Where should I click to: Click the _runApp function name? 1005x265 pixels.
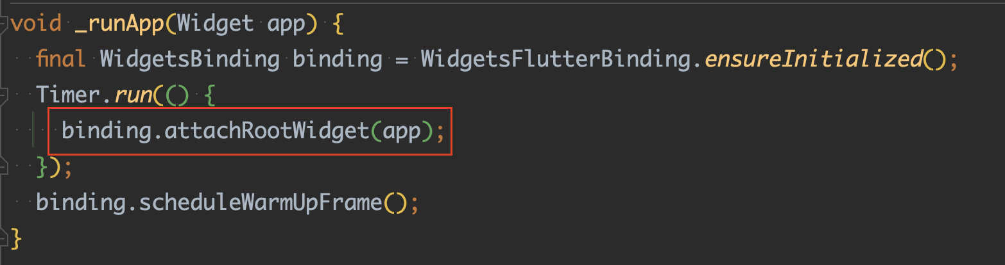[x=121, y=24]
